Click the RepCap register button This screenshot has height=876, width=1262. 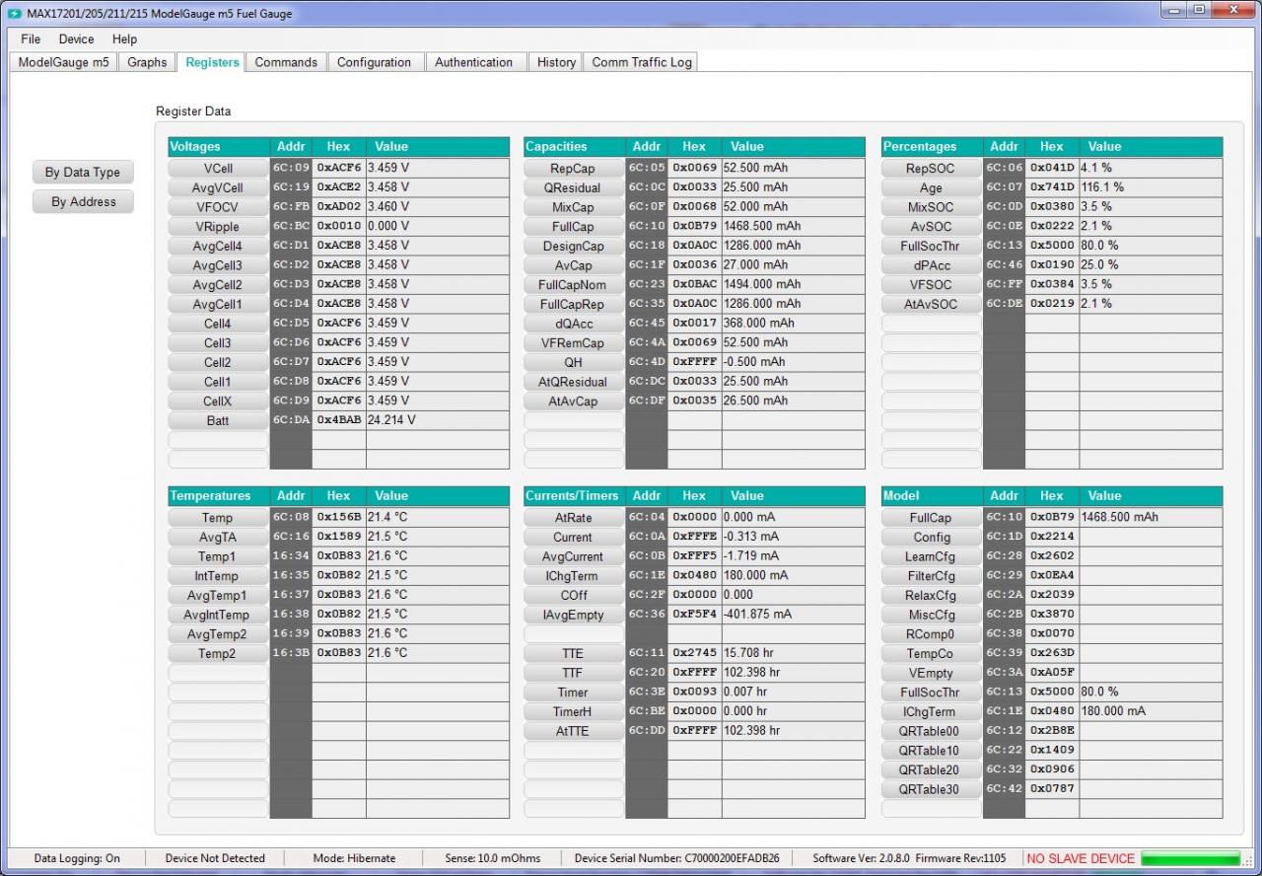tap(574, 169)
